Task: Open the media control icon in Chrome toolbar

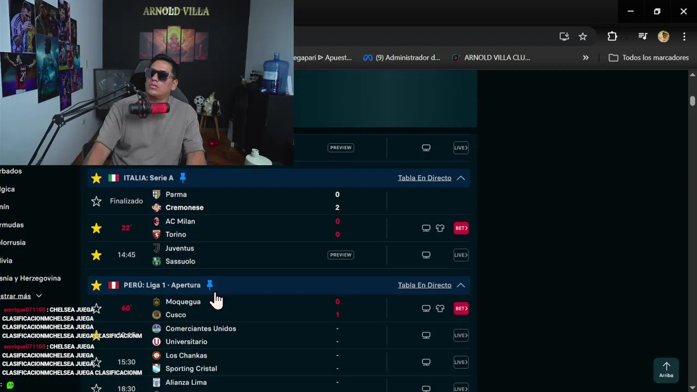Action: coord(643,36)
